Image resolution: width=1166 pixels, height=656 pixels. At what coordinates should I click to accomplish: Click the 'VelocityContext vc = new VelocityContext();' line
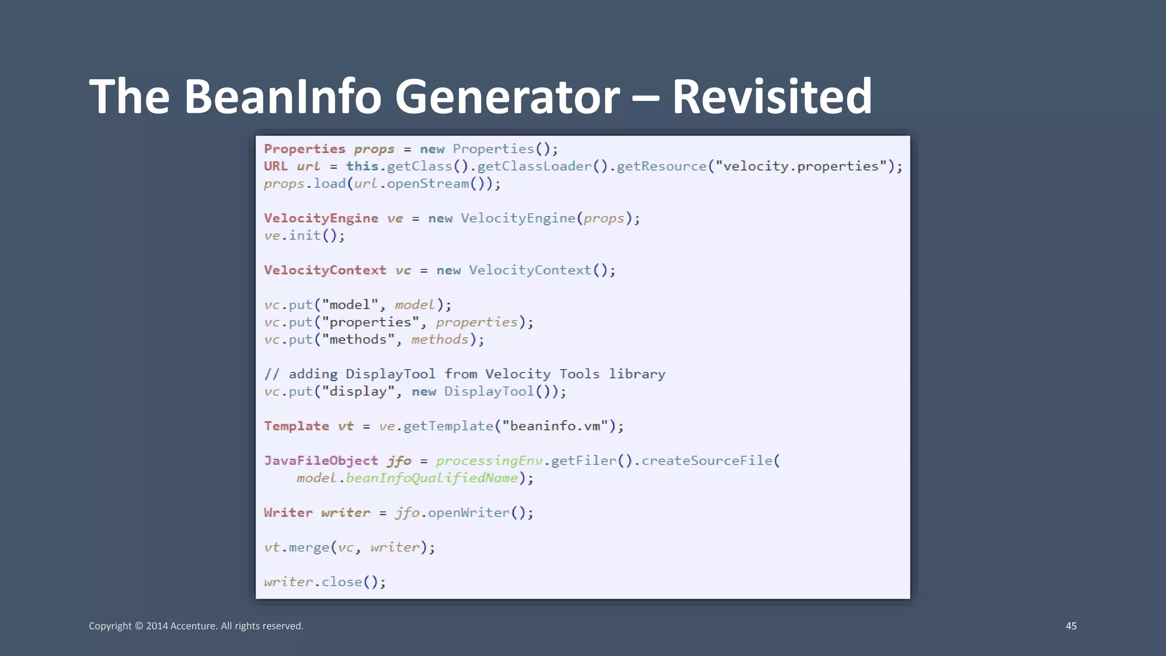[x=440, y=270]
